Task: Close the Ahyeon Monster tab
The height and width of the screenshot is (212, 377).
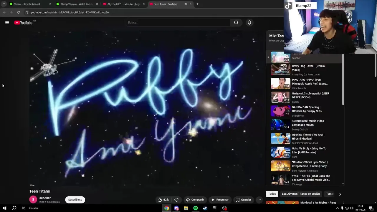Action: 144,4
